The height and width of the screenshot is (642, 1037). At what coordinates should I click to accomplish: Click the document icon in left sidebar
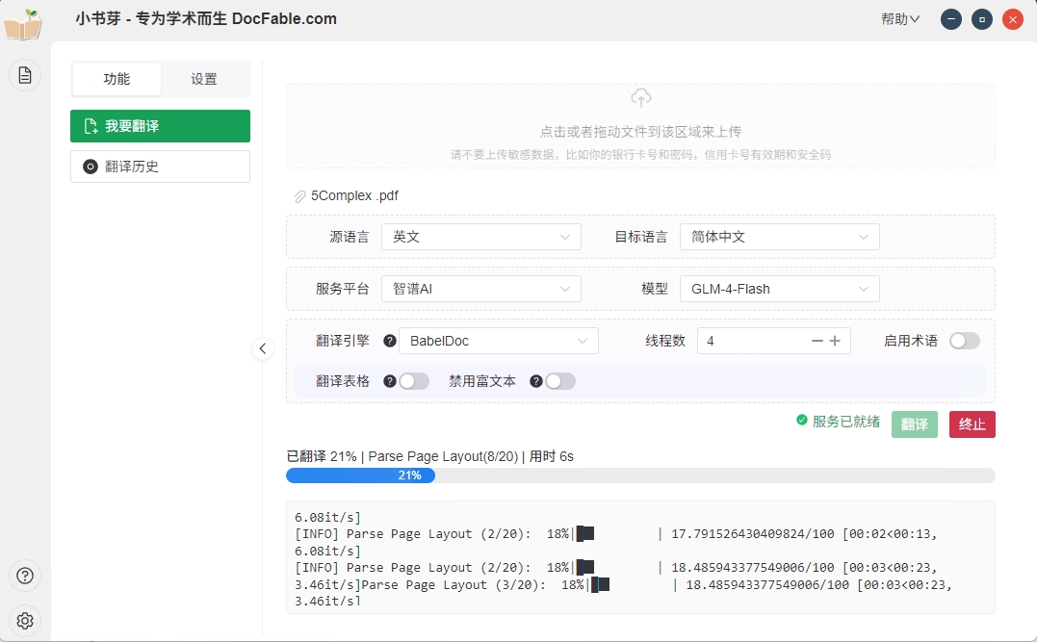coord(25,75)
